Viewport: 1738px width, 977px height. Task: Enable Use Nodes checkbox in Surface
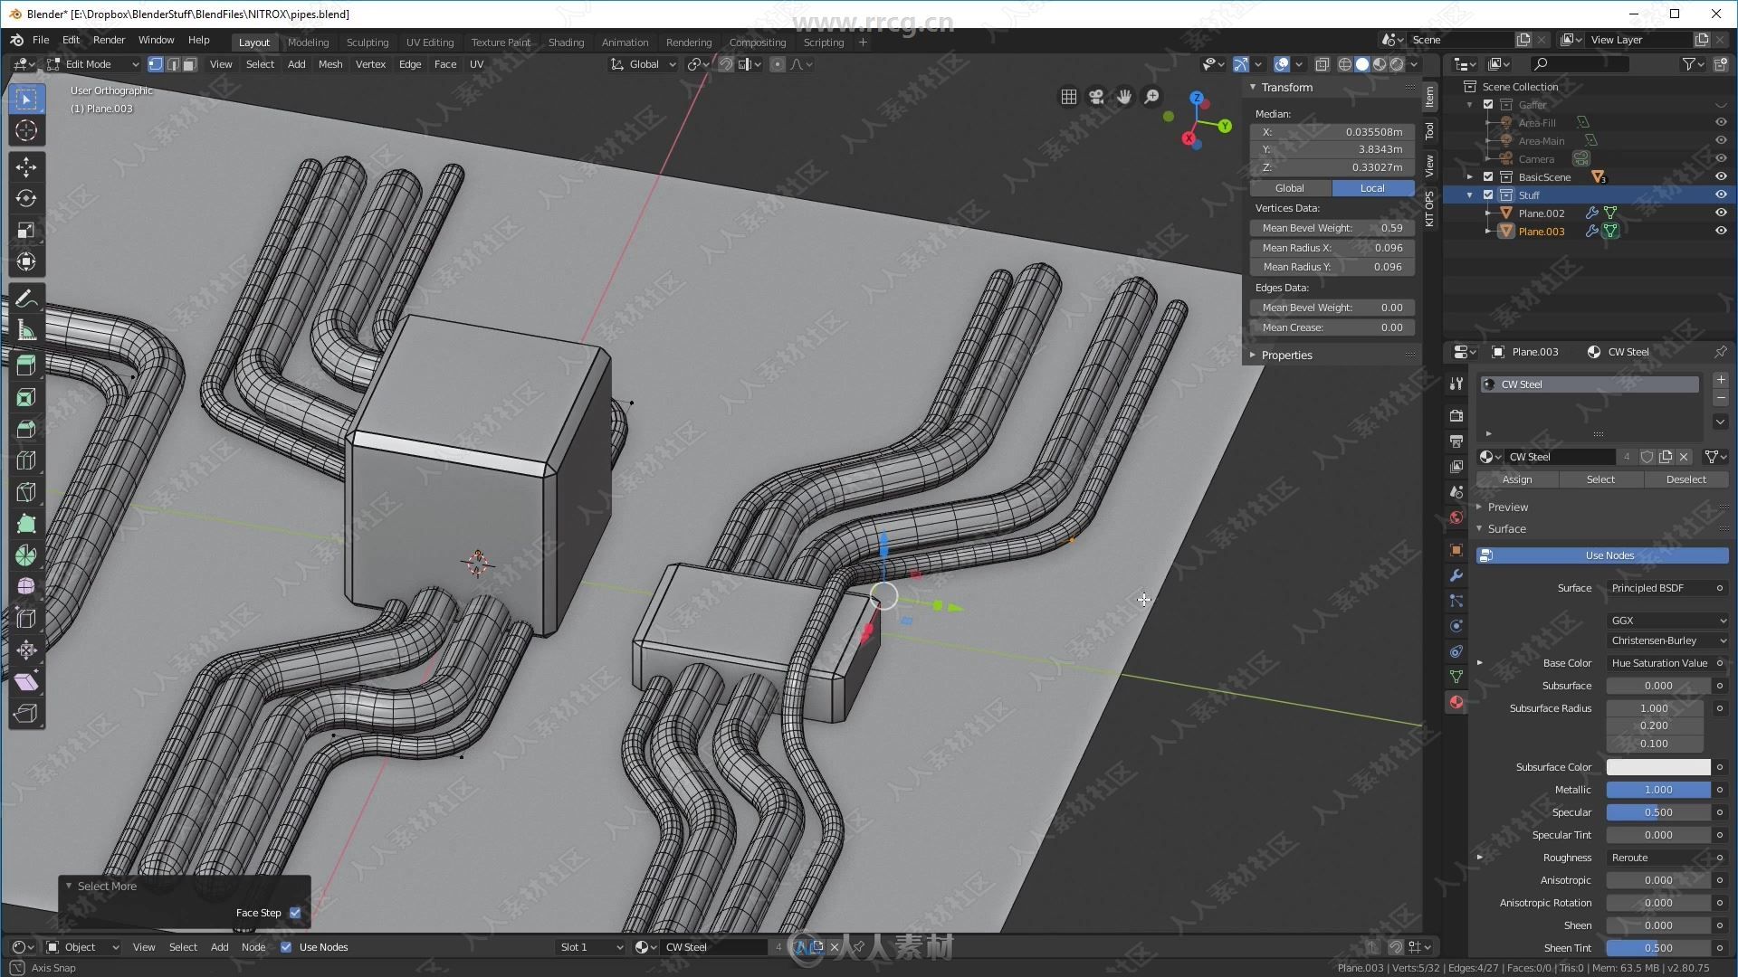coord(1609,555)
